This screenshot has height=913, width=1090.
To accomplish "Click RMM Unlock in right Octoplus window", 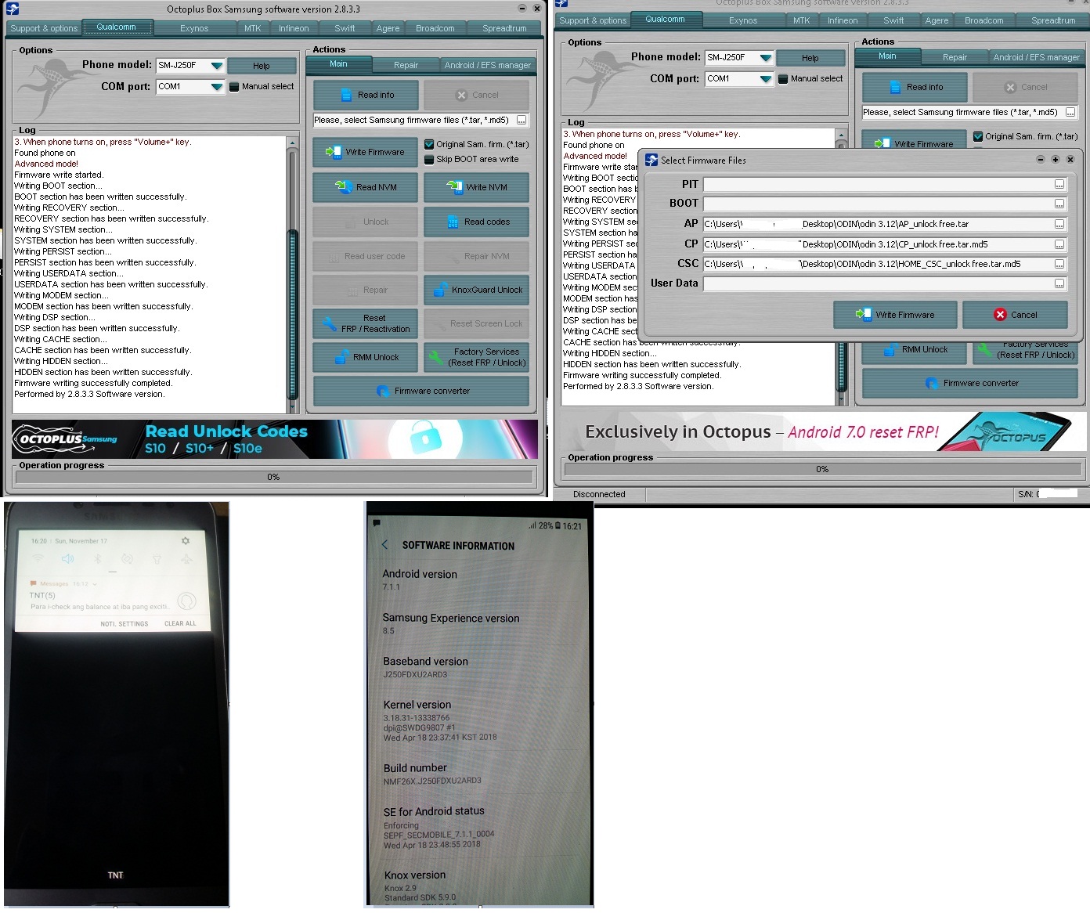I will pos(915,349).
